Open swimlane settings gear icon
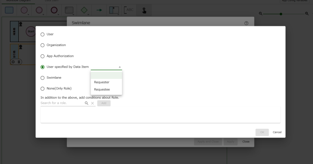The width and height of the screenshot is (313, 164). 13,62
